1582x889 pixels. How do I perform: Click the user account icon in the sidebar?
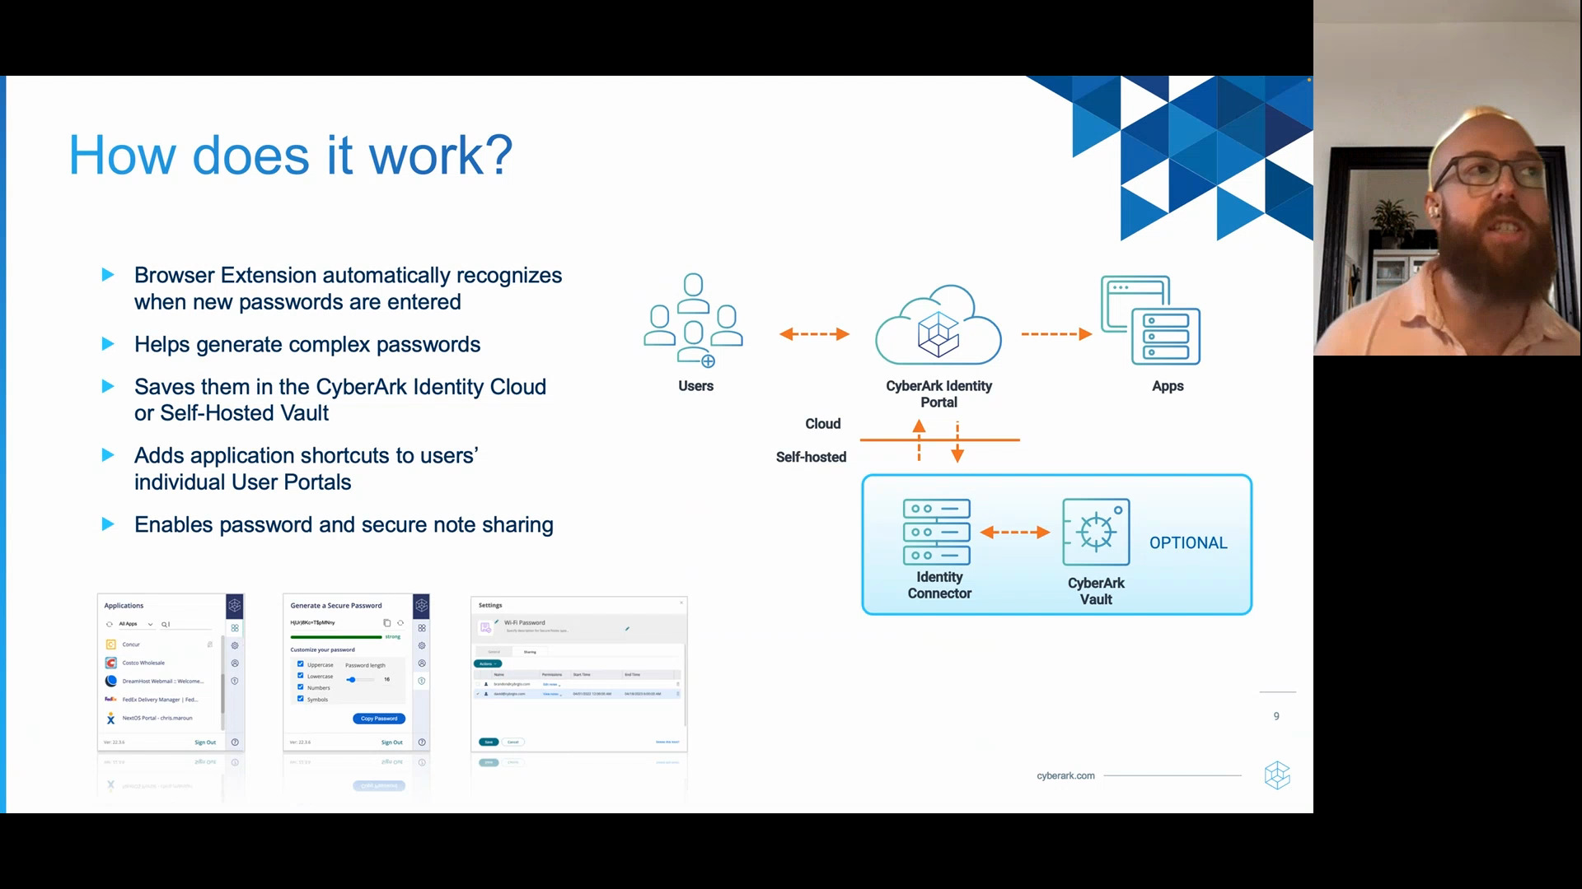235,663
